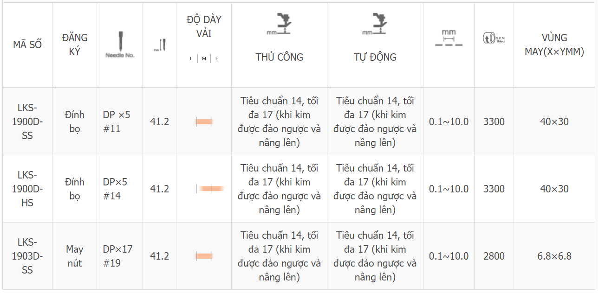Click fabric thickness bar for LKS-1903D-SS

(204, 256)
